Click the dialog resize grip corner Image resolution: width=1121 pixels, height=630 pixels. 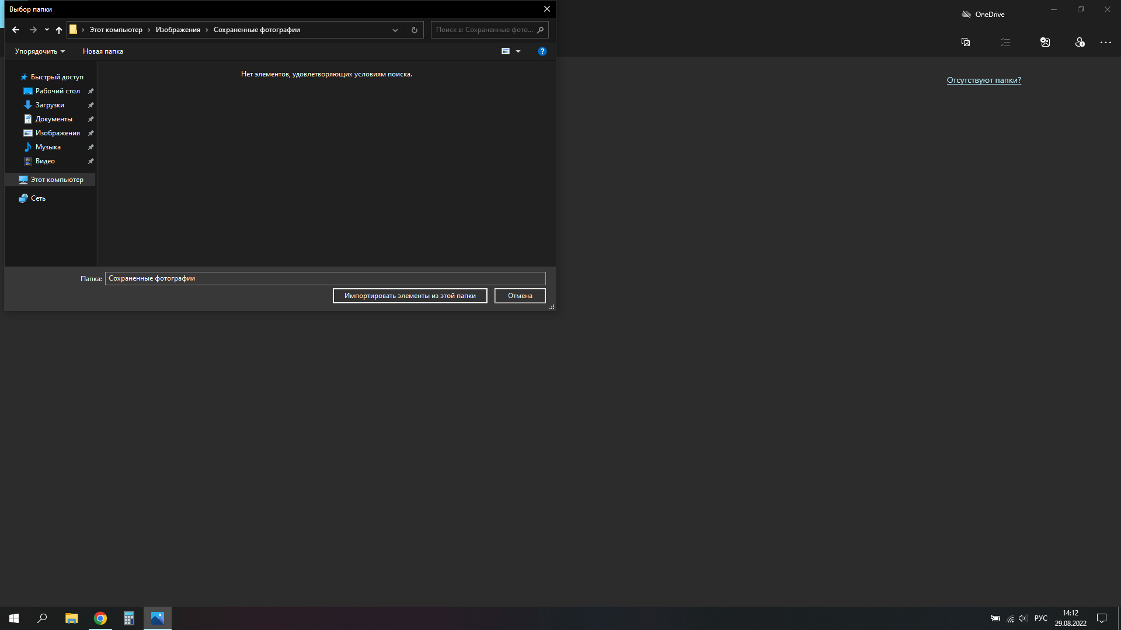[x=552, y=307]
